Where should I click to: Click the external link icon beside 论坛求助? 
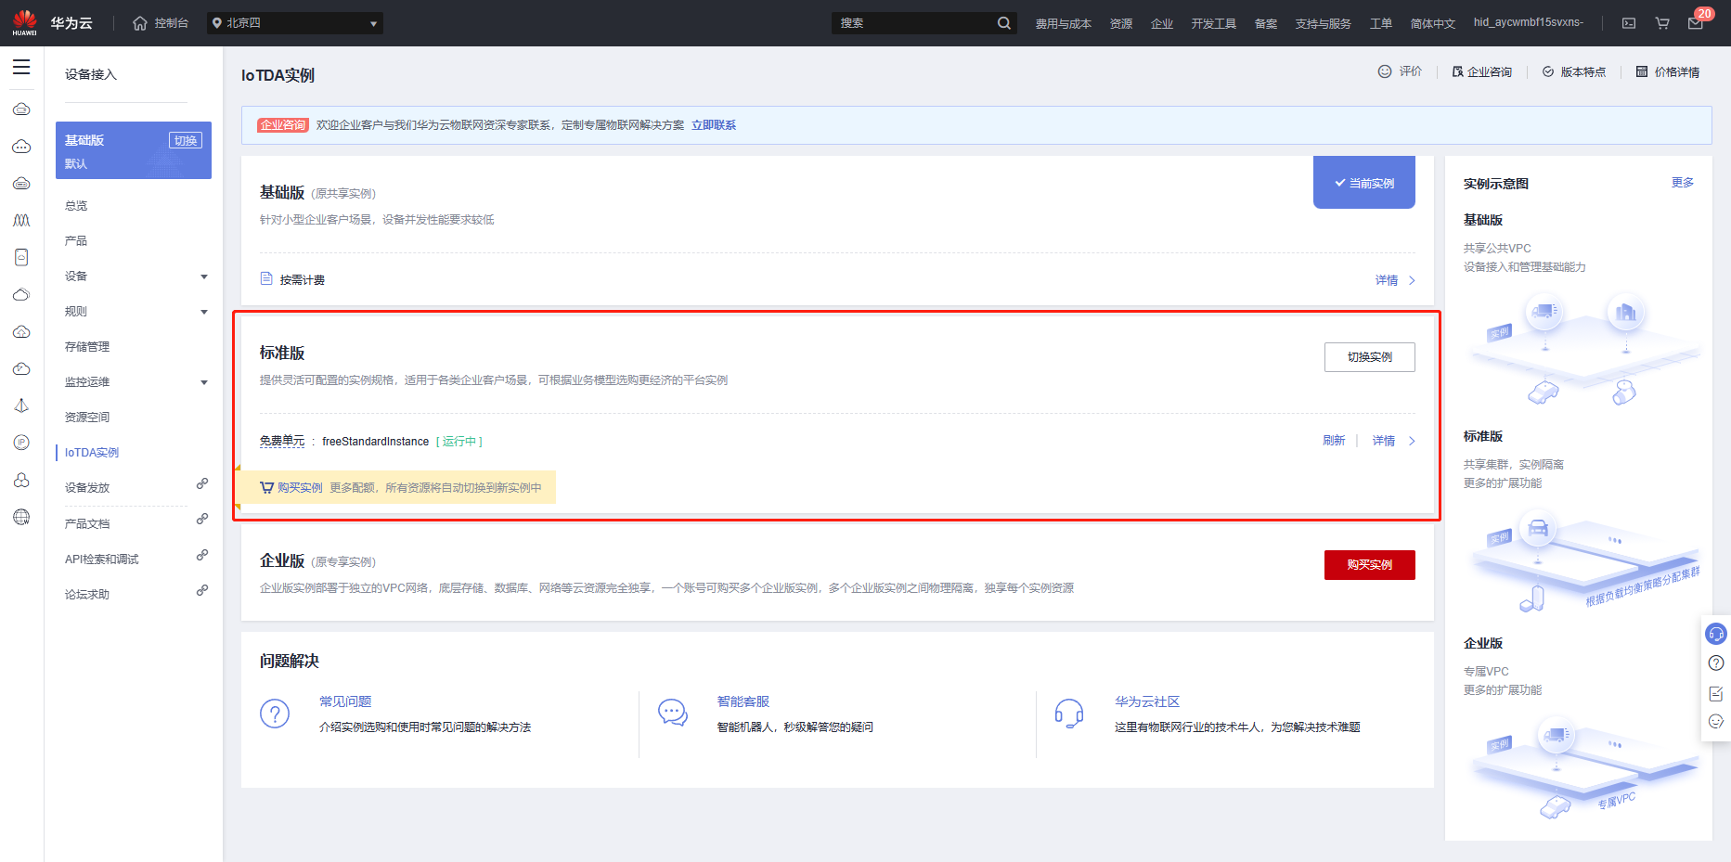202,590
